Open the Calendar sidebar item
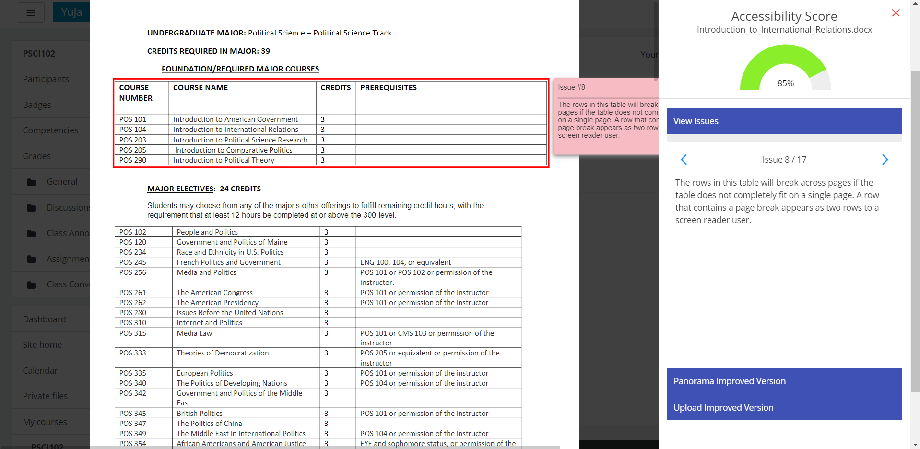This screenshot has width=920, height=449. [40, 370]
